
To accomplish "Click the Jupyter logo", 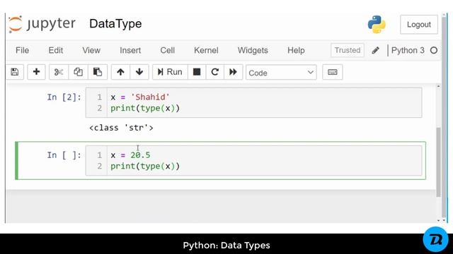I will tap(42, 24).
